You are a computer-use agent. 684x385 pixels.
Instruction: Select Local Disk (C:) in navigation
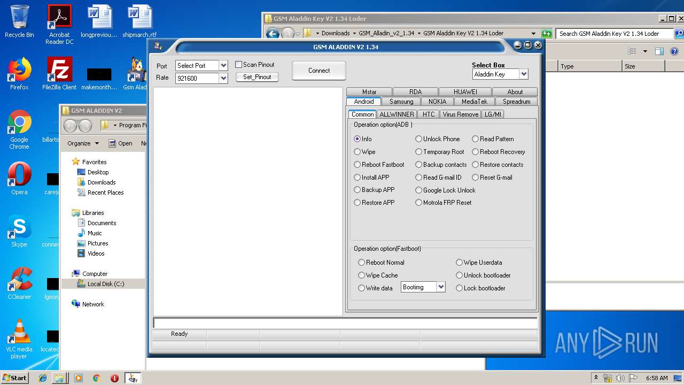106,284
